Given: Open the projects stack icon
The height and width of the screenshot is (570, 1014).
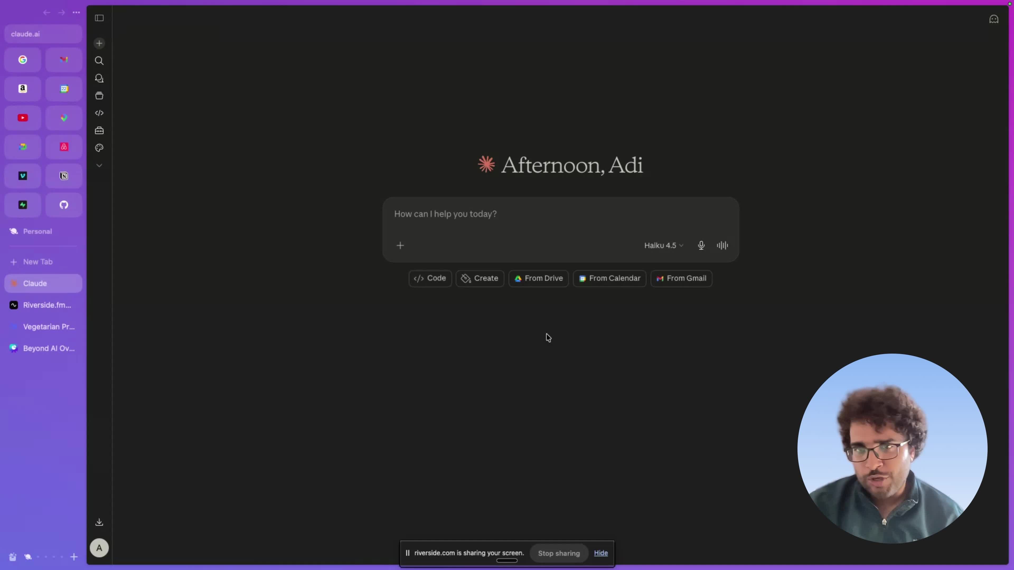Looking at the screenshot, I should (99, 96).
